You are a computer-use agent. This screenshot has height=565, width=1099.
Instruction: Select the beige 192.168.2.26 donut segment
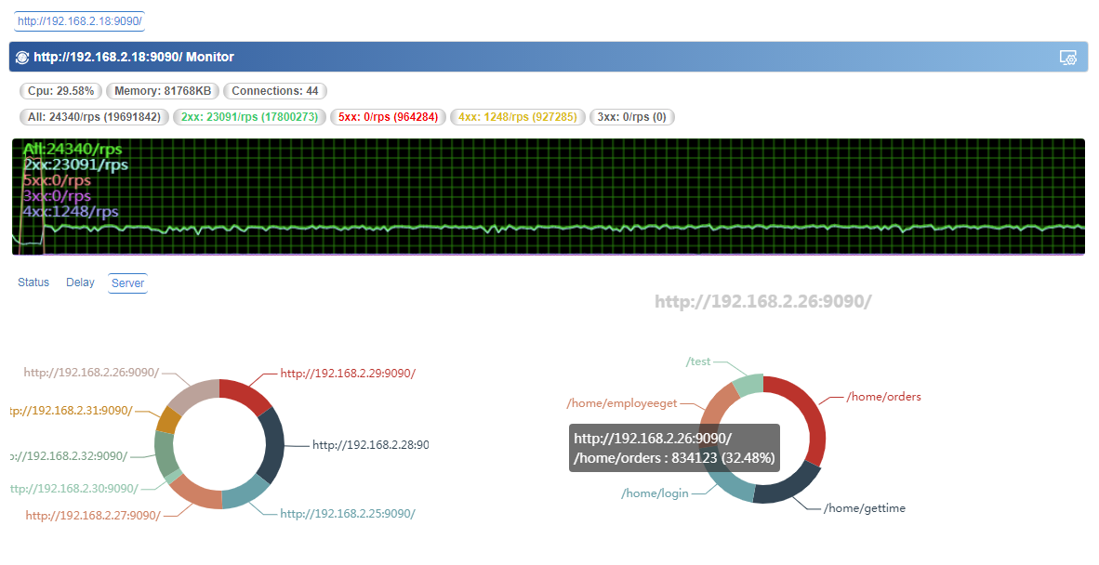coord(195,393)
